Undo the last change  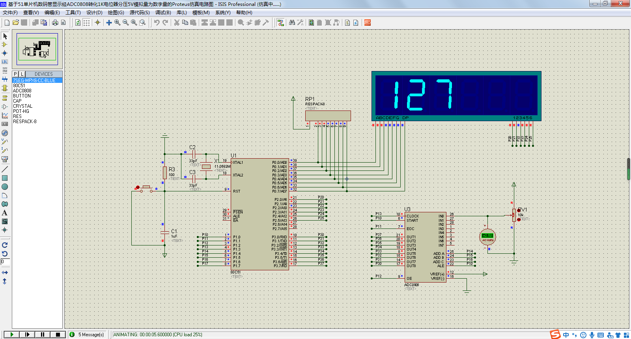pyautogui.click(x=157, y=22)
